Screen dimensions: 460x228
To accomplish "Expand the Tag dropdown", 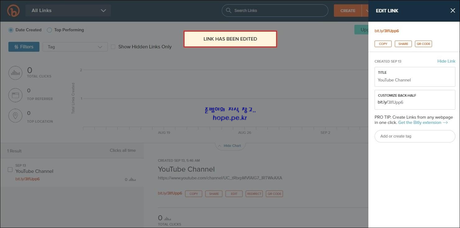I will tap(75, 47).
